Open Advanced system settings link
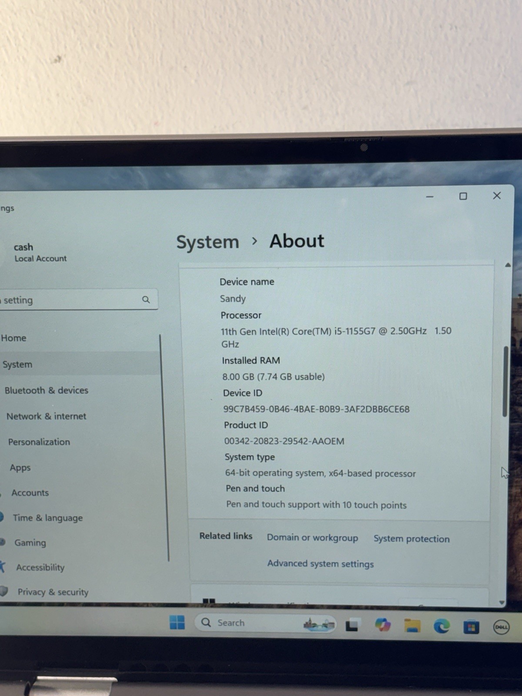This screenshot has width=522, height=696. click(x=321, y=563)
